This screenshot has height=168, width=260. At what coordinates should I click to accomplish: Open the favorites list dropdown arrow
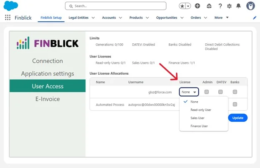(188, 6)
